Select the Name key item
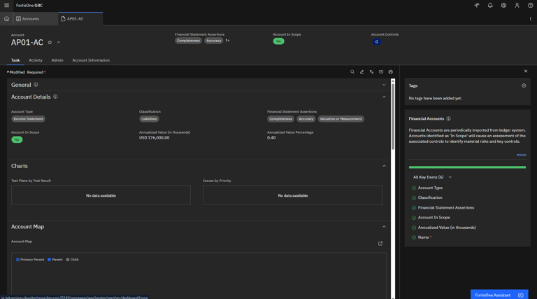Image resolution: width=537 pixels, height=299 pixels. tap(421, 237)
